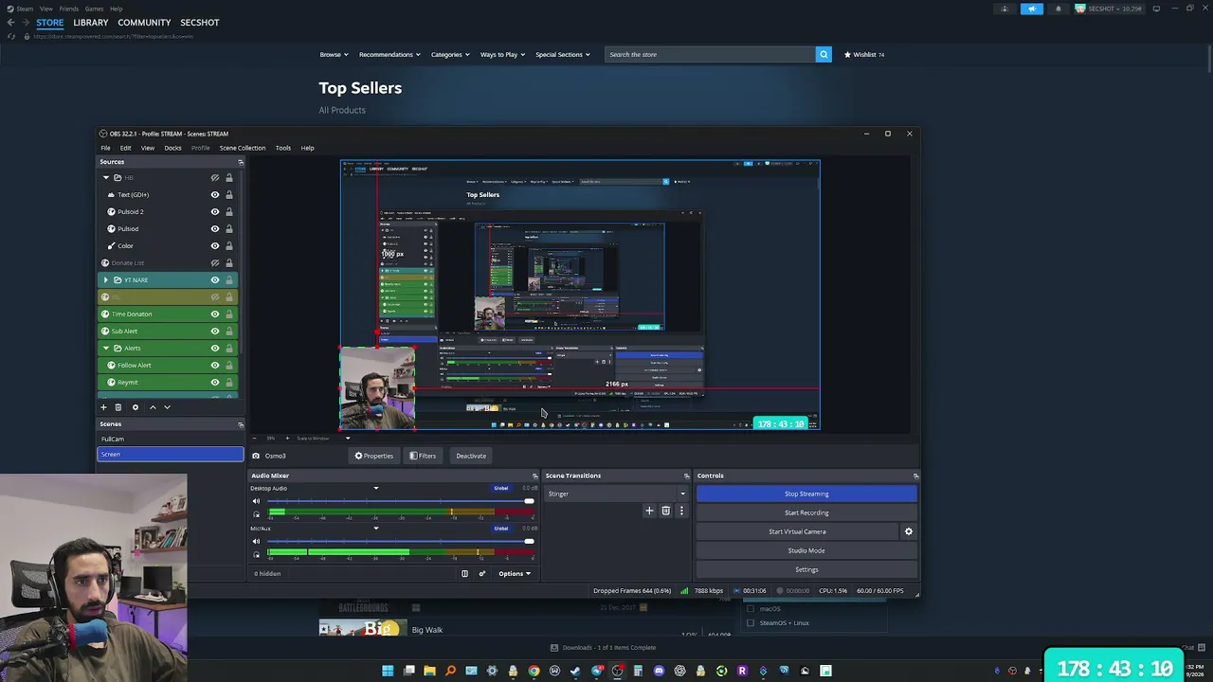Screen dimensions: 1213x682
Task: Hide the Color source
Action: [x=215, y=245]
